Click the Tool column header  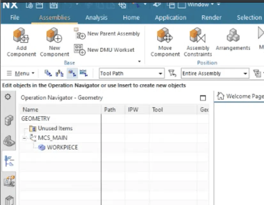173,110
